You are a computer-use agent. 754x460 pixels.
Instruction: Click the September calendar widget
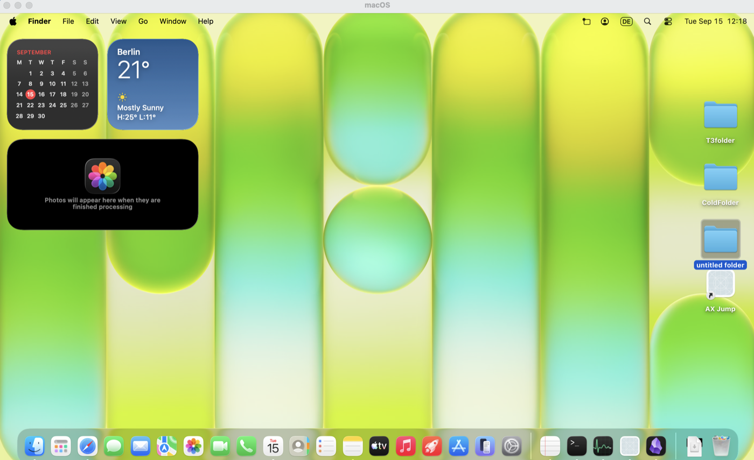point(52,84)
